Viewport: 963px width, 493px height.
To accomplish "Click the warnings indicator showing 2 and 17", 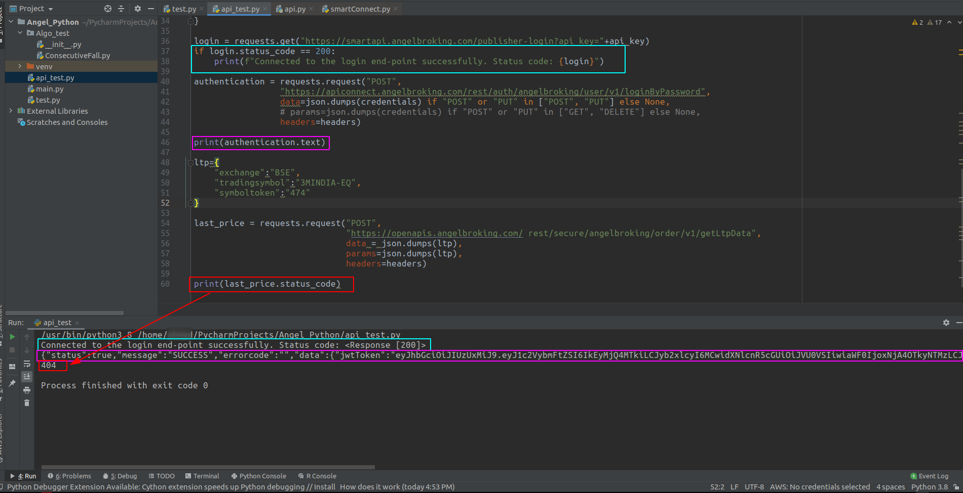I will click(x=927, y=22).
